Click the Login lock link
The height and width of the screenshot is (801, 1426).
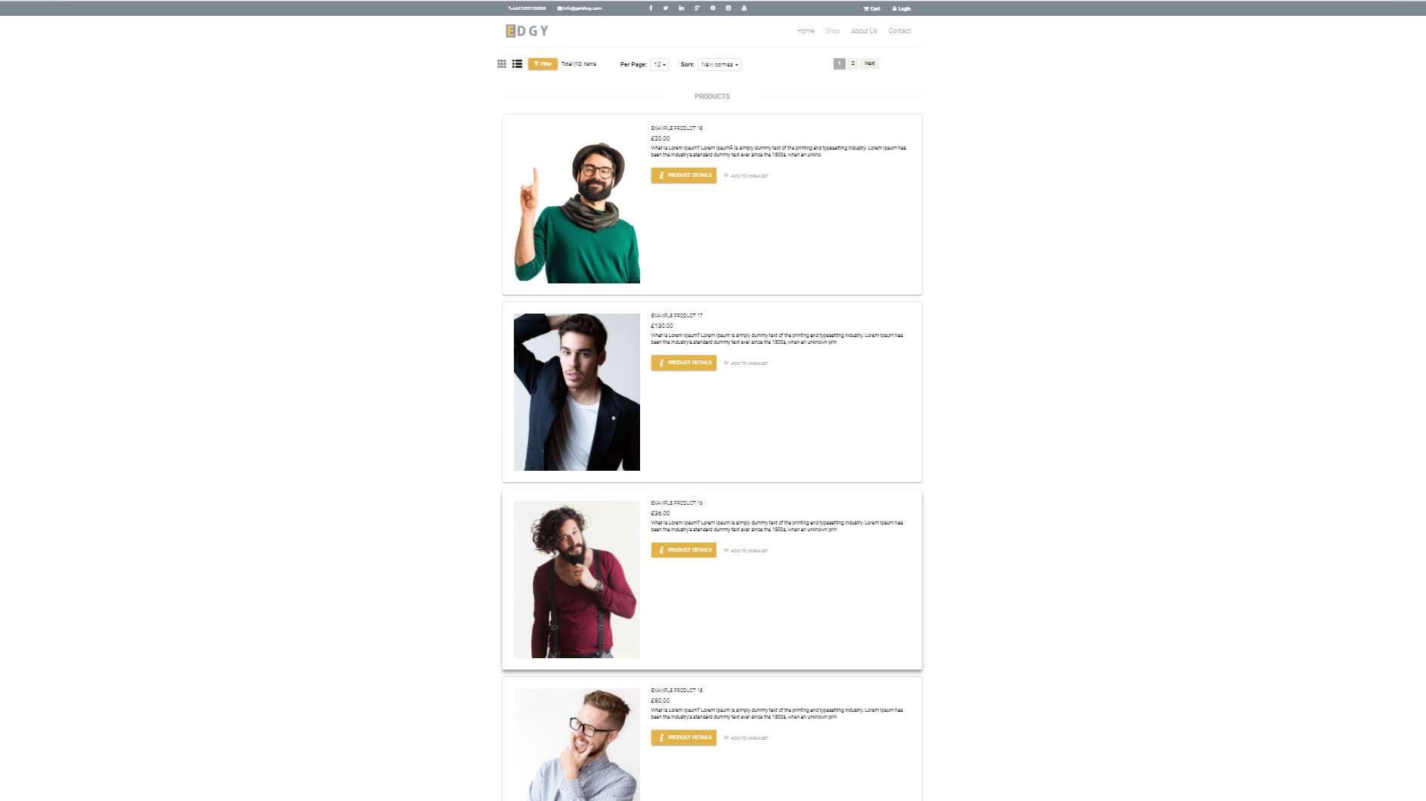(902, 8)
